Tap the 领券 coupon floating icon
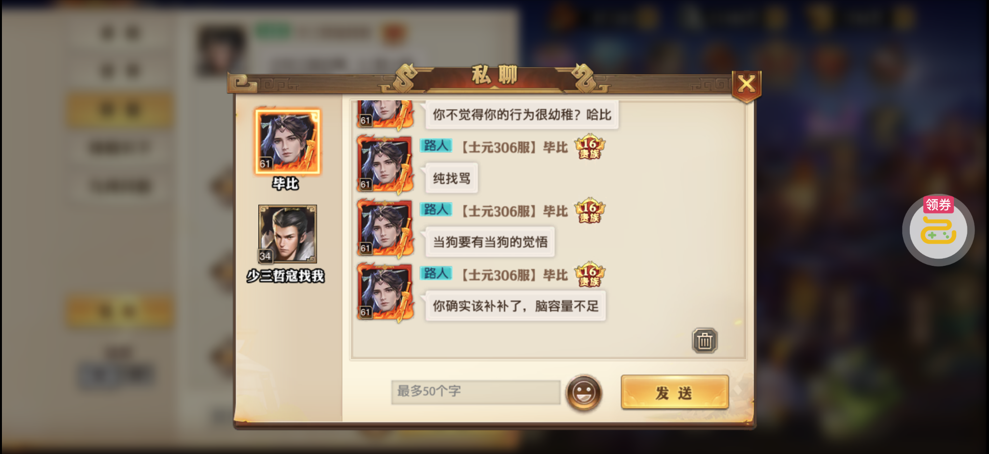 (x=938, y=230)
